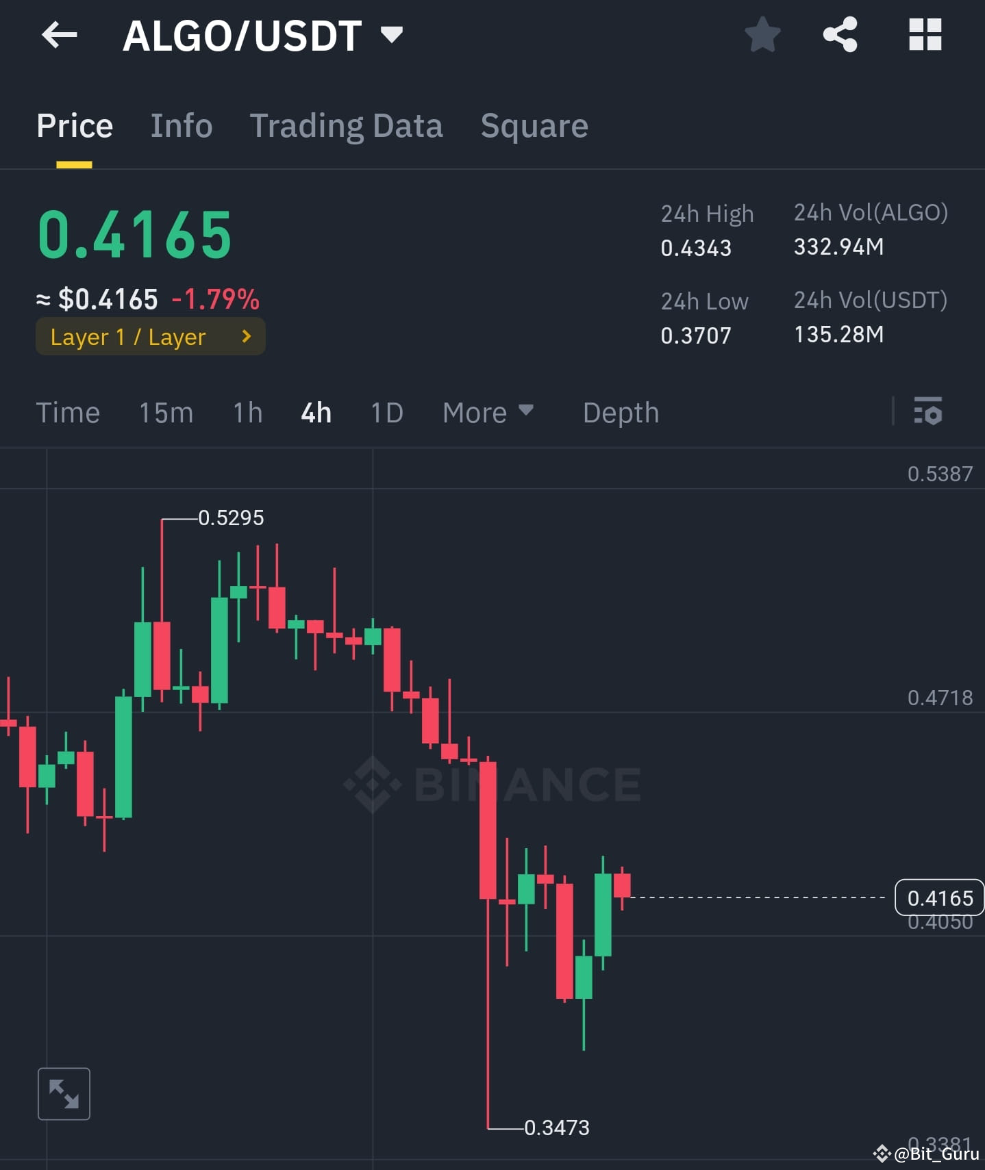985x1170 pixels.
Task: Open the More timeframes dropdown
Action: tap(488, 412)
